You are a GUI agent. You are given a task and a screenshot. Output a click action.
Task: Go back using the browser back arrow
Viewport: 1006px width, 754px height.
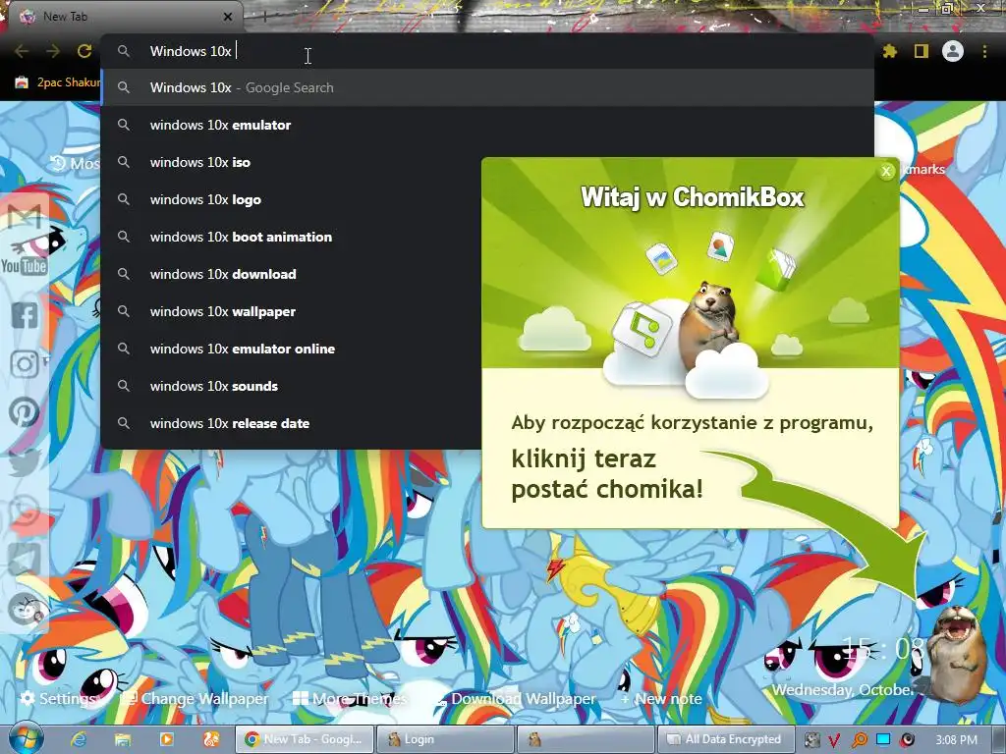point(22,51)
